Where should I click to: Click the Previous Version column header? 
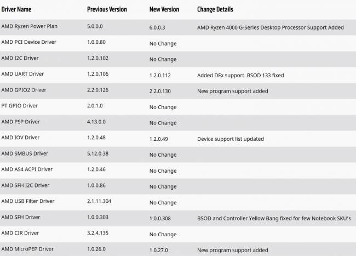pos(107,9)
